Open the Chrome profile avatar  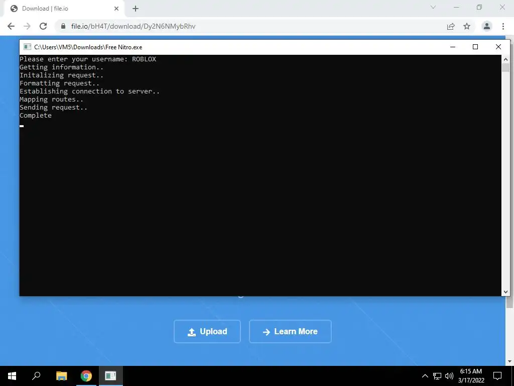[x=487, y=26]
